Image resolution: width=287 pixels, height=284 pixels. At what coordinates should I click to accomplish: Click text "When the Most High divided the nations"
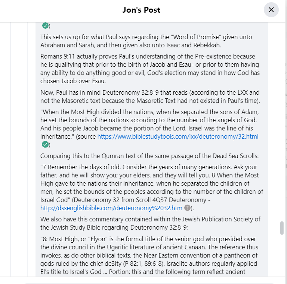[x=98, y=112]
